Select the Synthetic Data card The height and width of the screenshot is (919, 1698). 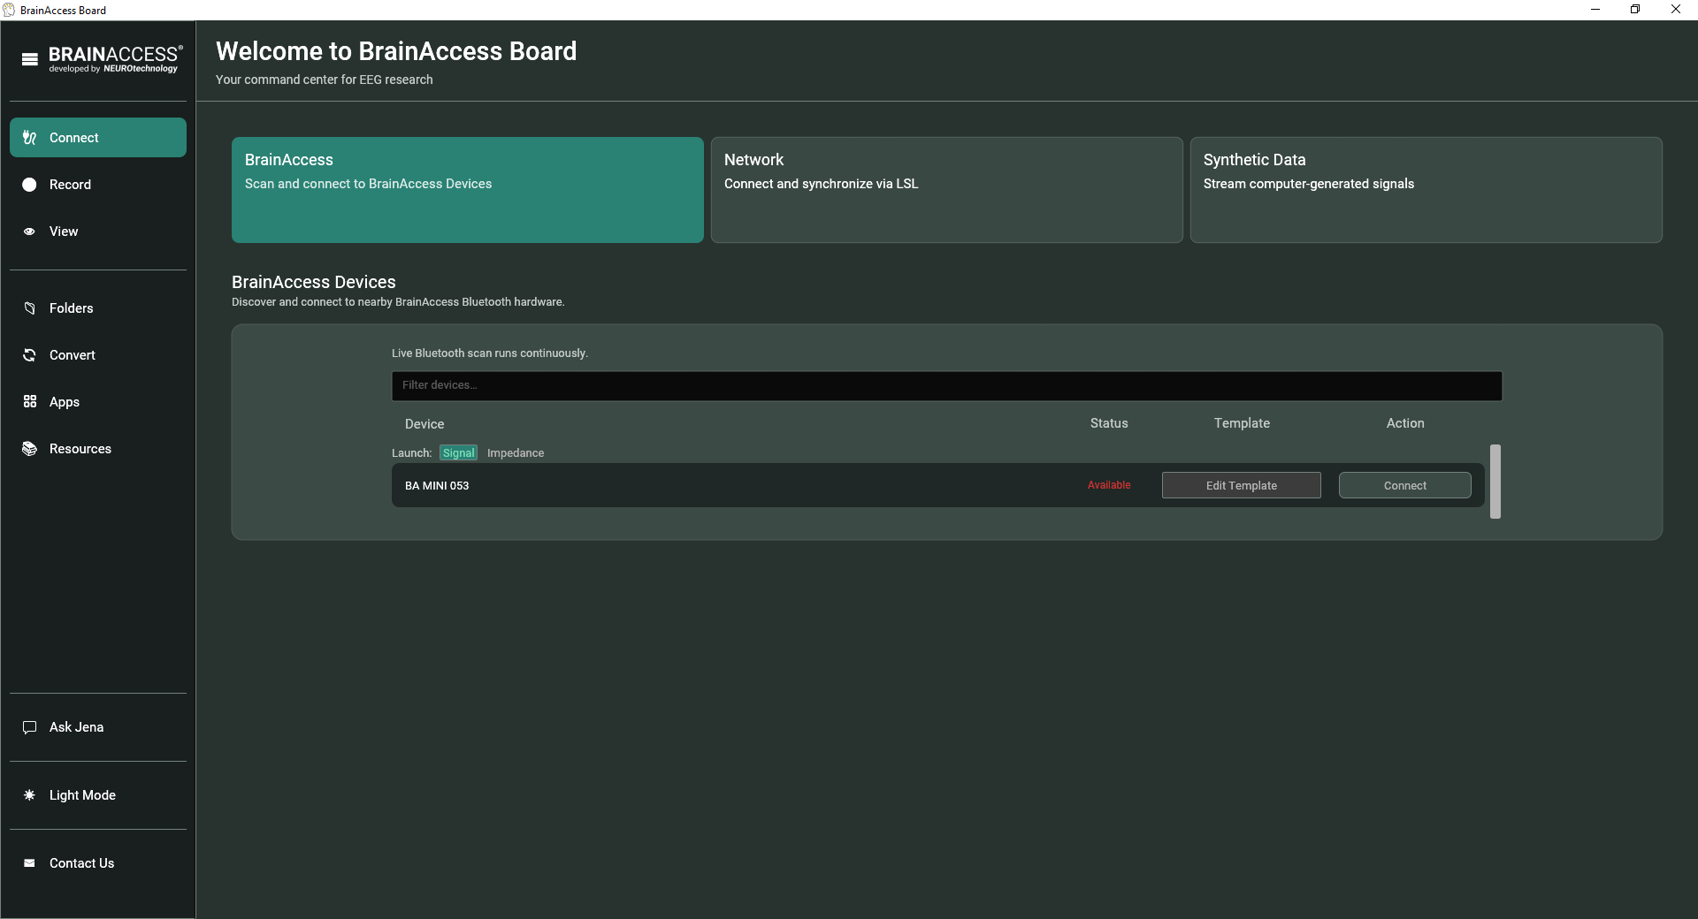pos(1426,190)
